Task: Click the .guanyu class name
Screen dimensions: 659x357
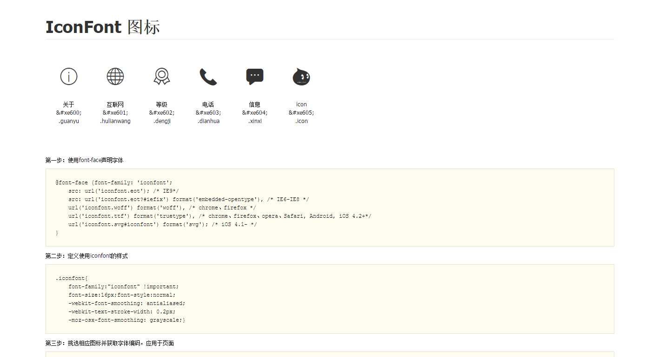Action: tap(69, 121)
